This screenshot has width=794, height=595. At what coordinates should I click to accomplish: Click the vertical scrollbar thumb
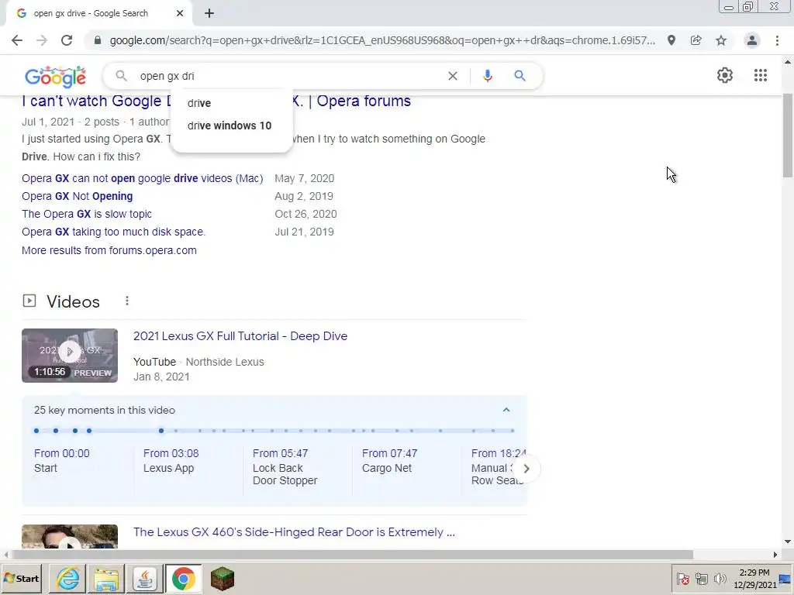click(788, 134)
